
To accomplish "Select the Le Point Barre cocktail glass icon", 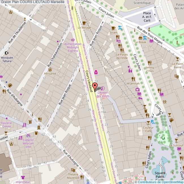I will [x=177, y=59].
